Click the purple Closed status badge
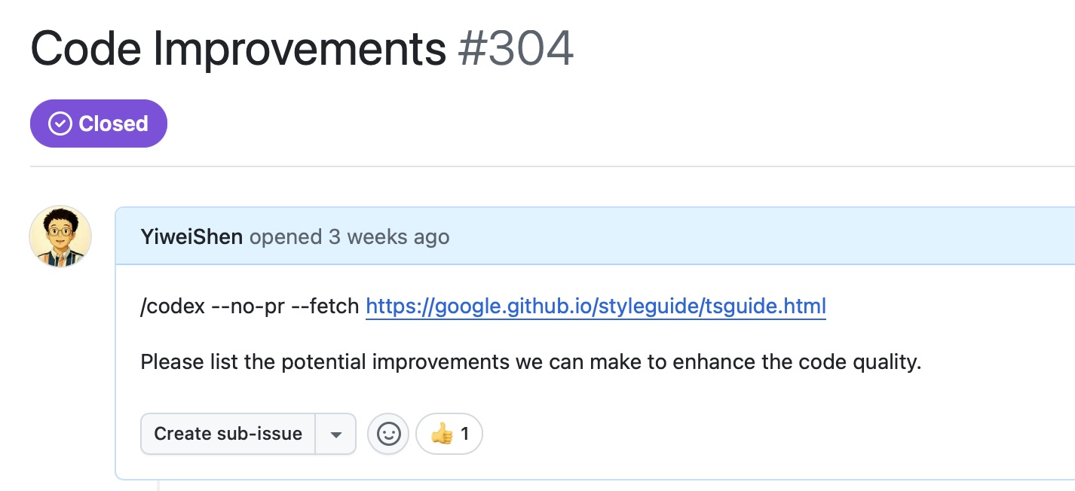This screenshot has height=491, width=1075. [x=99, y=124]
